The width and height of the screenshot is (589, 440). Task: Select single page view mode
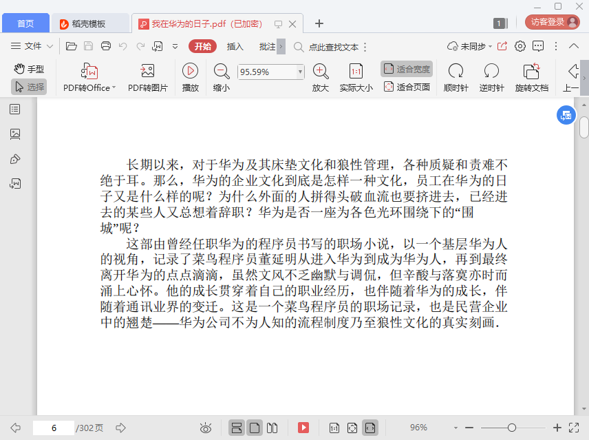(255, 428)
